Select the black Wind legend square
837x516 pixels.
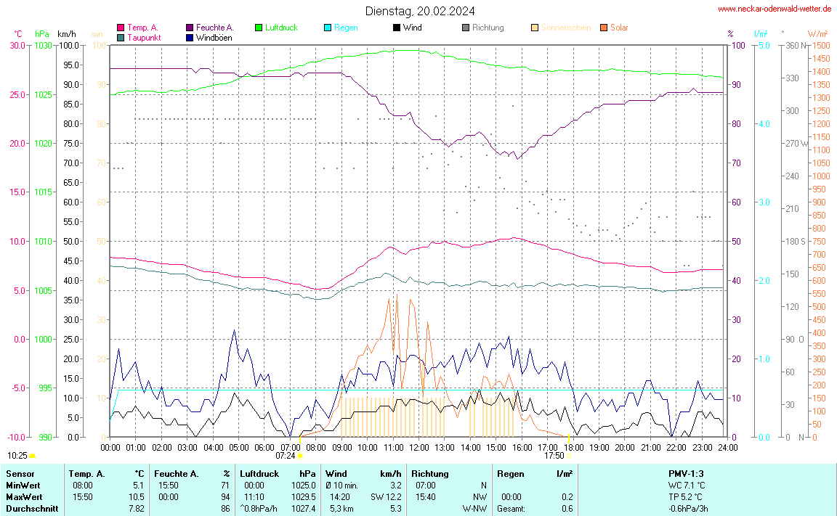[396, 28]
